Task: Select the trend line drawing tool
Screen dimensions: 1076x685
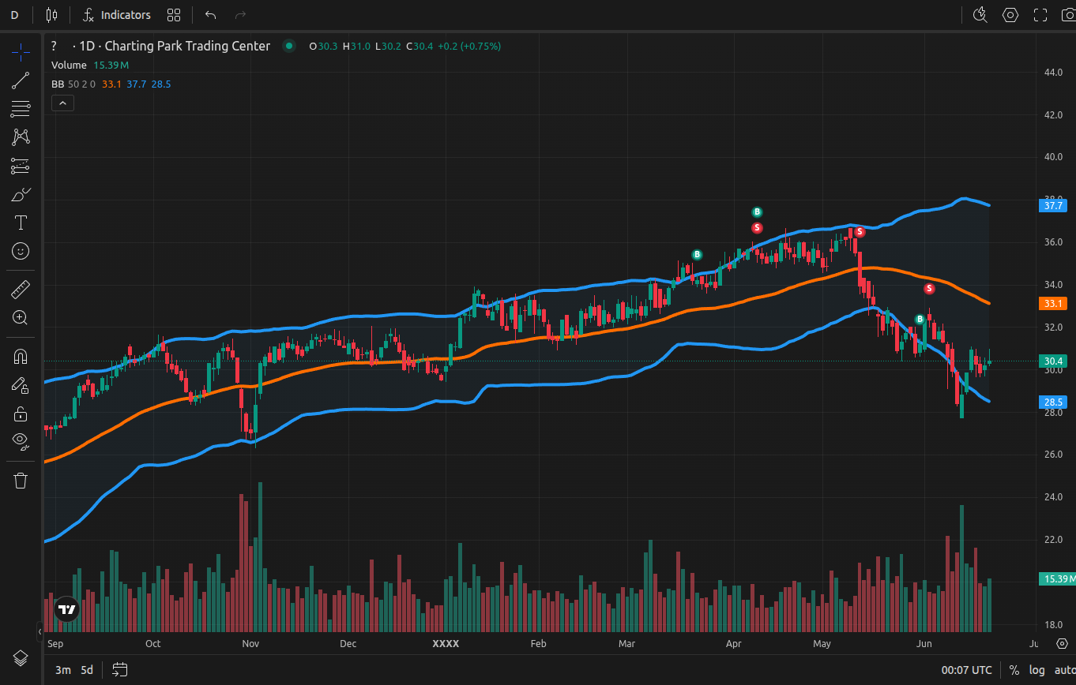Action: tap(21, 80)
